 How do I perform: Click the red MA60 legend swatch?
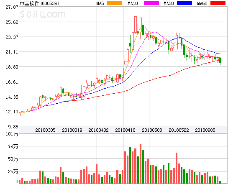pyautogui.click(x=218, y=3)
